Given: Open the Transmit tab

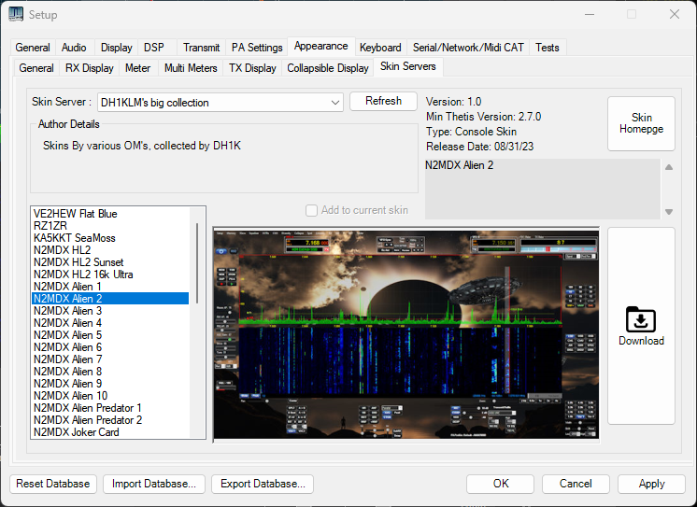Looking at the screenshot, I should tap(202, 48).
